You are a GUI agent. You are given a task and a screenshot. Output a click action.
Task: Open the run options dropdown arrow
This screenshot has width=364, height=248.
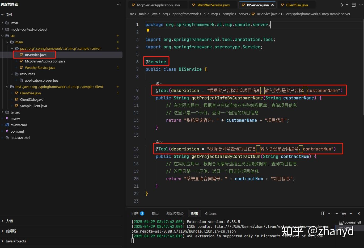(x=347, y=5)
